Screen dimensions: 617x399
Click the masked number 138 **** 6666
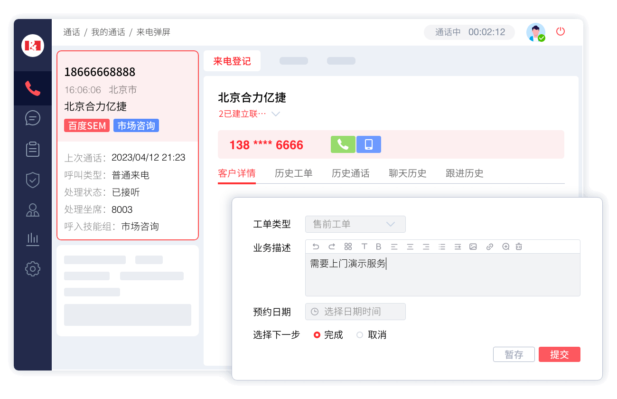pos(266,145)
